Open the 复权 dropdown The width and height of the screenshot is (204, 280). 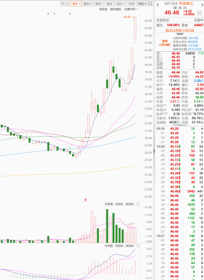click(x=76, y=3)
